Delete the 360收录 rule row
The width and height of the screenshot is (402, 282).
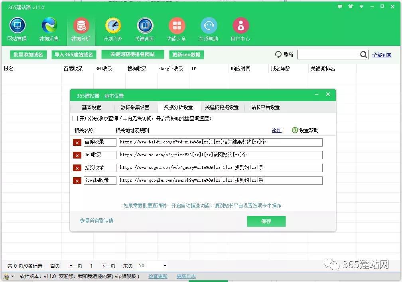(77, 155)
